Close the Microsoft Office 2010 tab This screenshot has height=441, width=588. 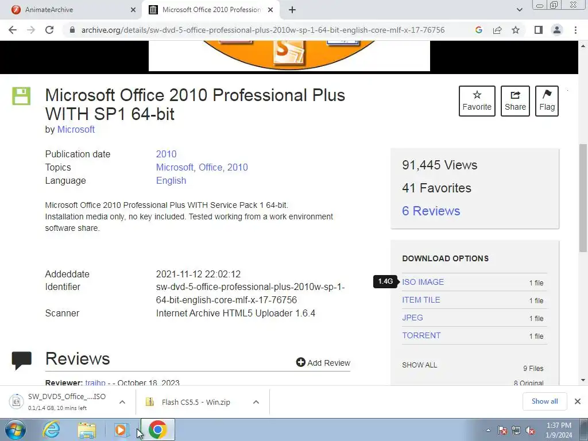(x=270, y=10)
